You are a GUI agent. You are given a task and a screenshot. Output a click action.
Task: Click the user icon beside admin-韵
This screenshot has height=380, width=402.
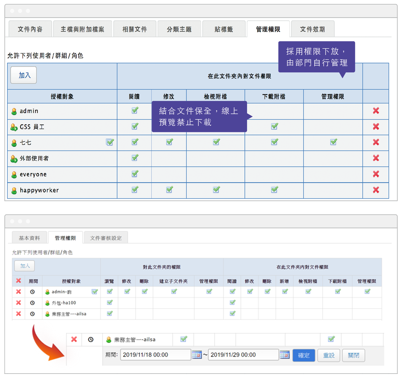(x=47, y=292)
